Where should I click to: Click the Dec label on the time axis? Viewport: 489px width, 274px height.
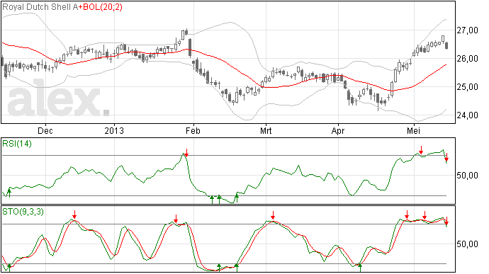coord(45,131)
